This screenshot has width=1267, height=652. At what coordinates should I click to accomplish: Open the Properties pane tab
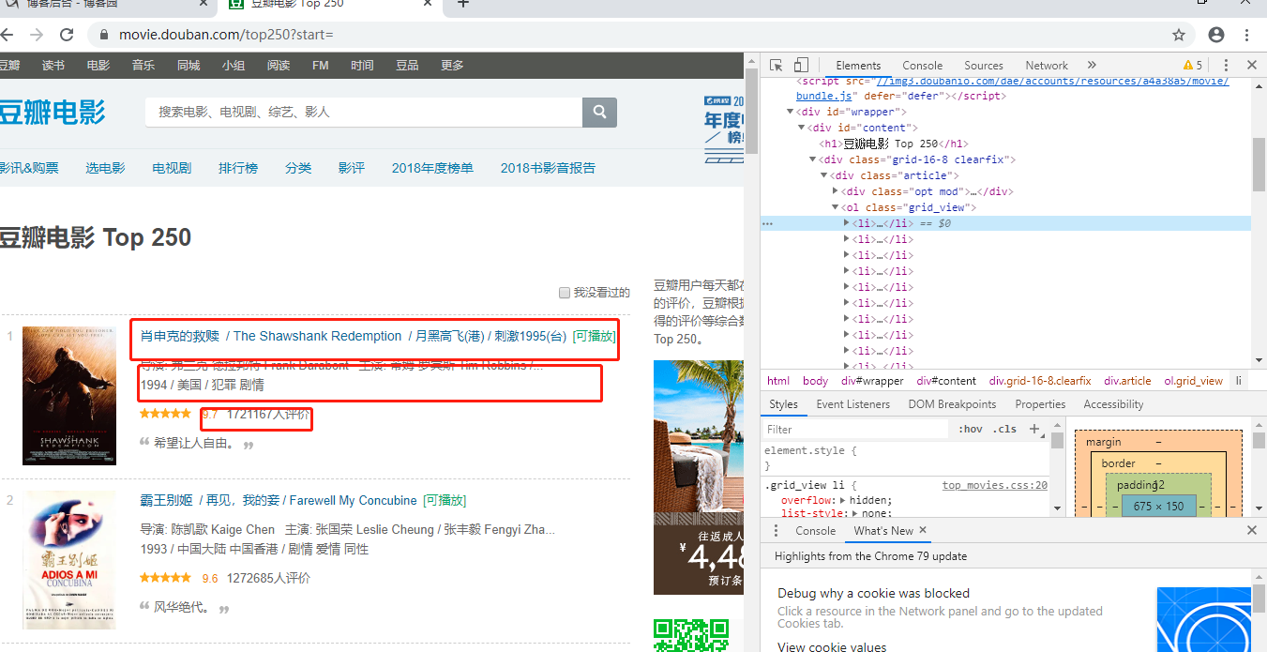[1040, 404]
